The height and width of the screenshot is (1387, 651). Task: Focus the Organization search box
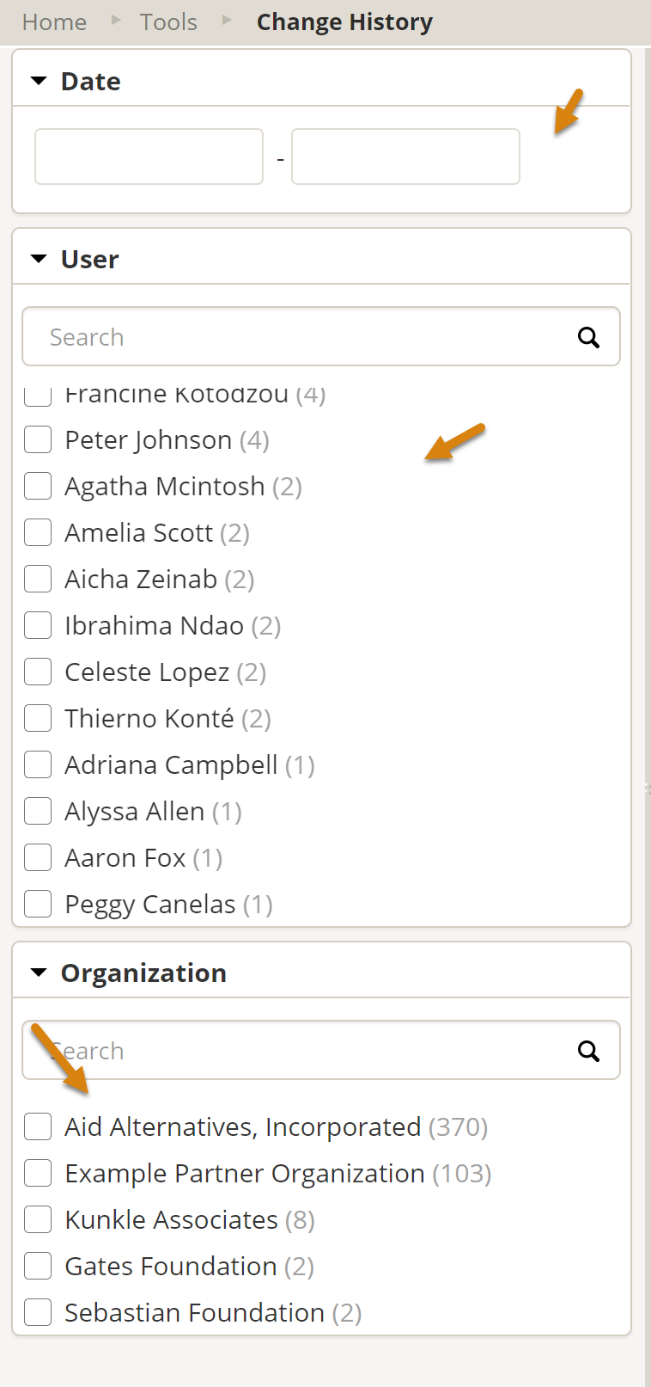coord(301,1051)
